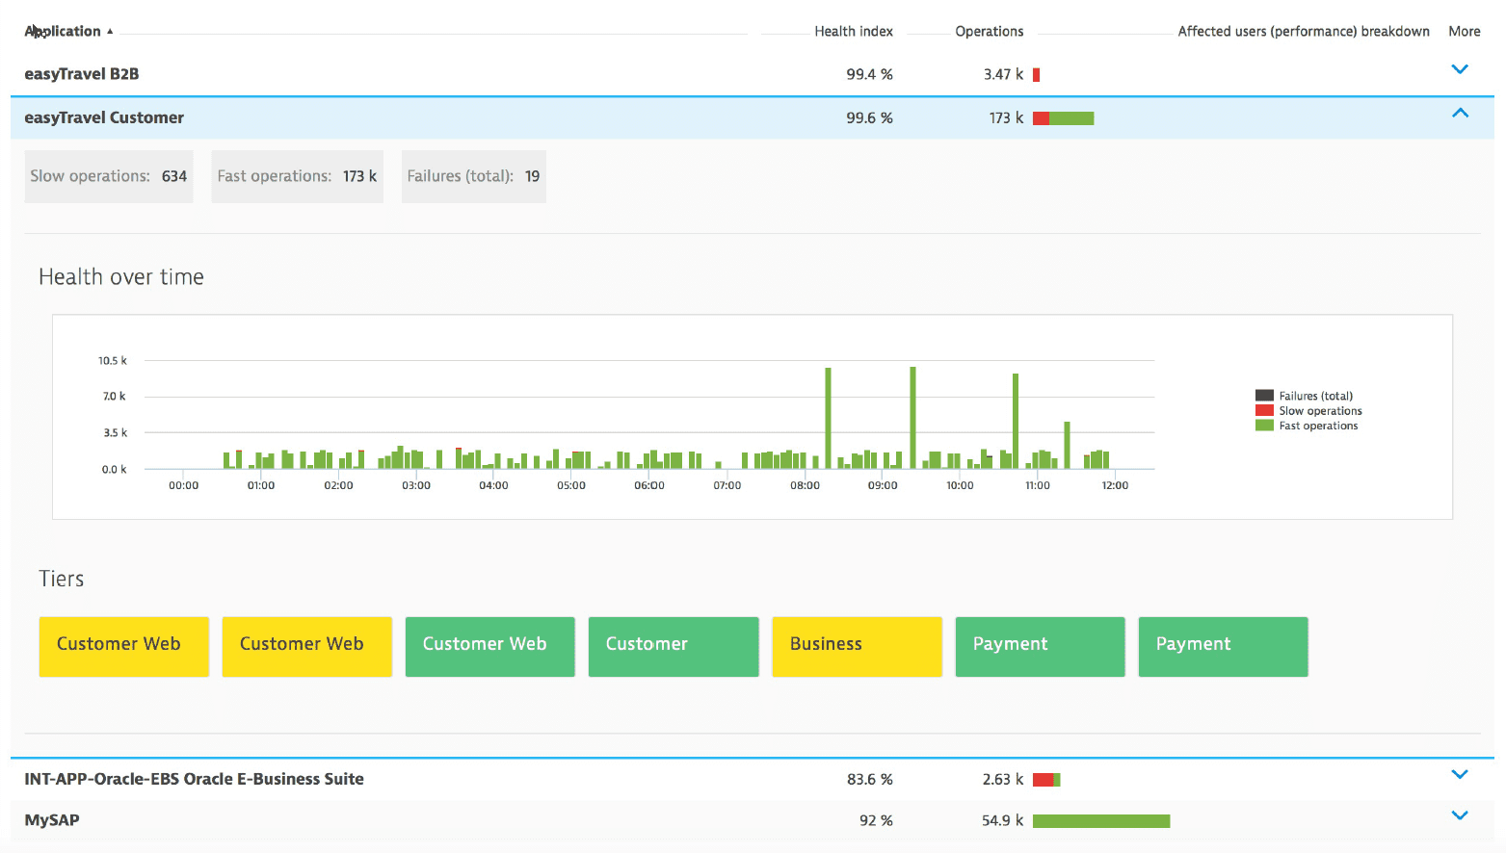Image resolution: width=1506 pixels, height=853 pixels.
Task: Click INT-APP-Oracle-EBS operations breakdown bar
Action: pos(1046,780)
